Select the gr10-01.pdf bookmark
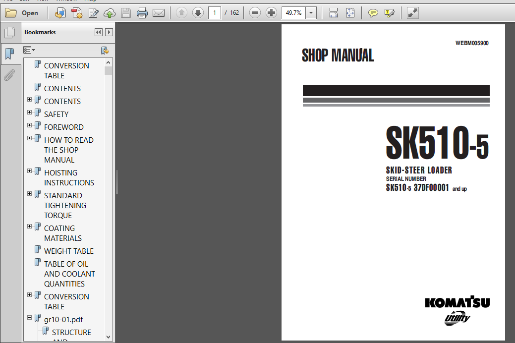The image size is (515, 343). (x=63, y=320)
